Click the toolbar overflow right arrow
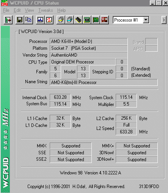The height and width of the screenshot is (193, 168). tap(164, 20)
